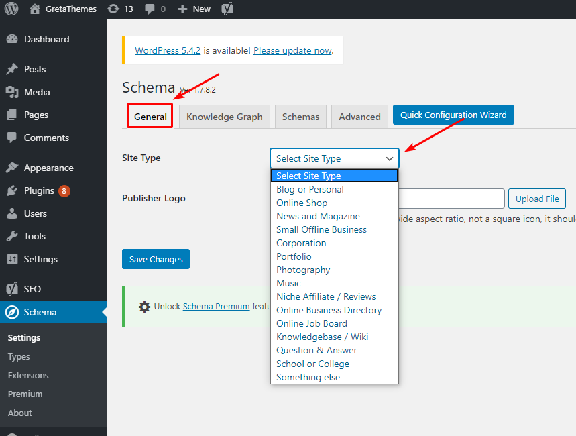Click the Publisher Logo URL field
576x436 pixels.
tap(451, 199)
